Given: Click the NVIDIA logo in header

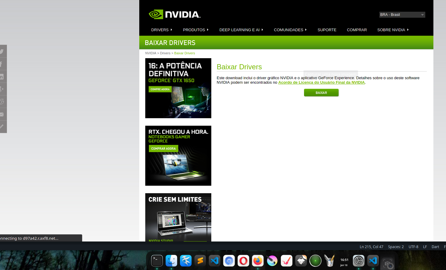Looking at the screenshot, I should pos(174,14).
